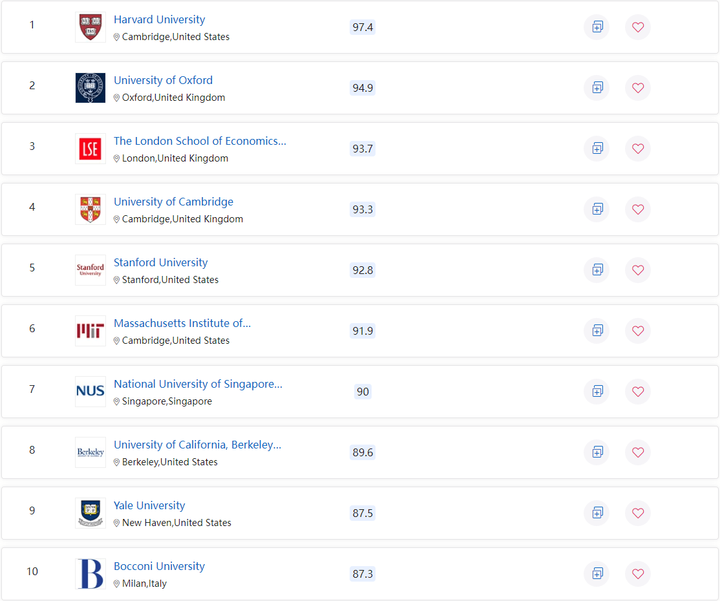Click compare icon for University of Cambridge

[x=597, y=209]
